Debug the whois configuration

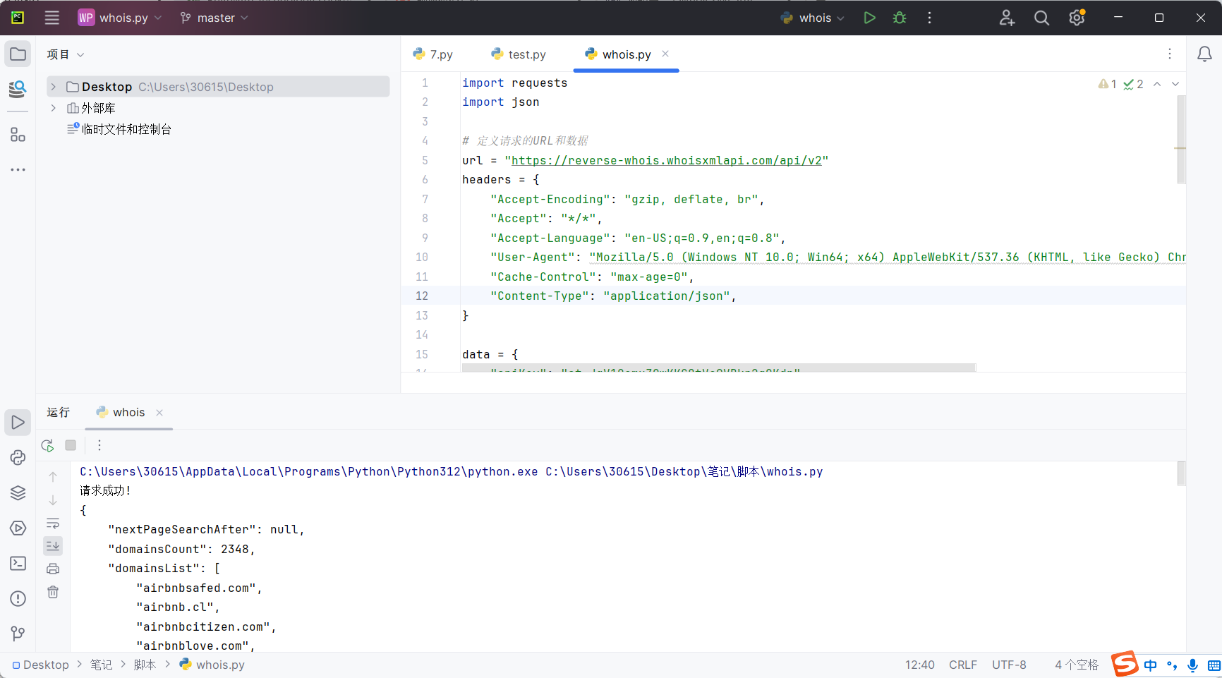click(x=900, y=18)
